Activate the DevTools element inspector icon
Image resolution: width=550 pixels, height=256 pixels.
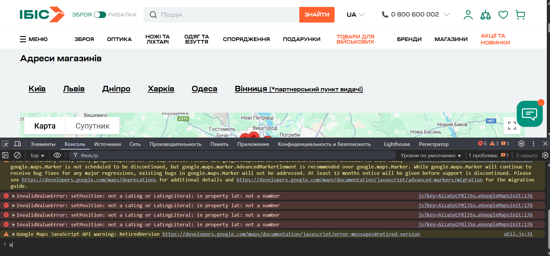tap(5, 144)
